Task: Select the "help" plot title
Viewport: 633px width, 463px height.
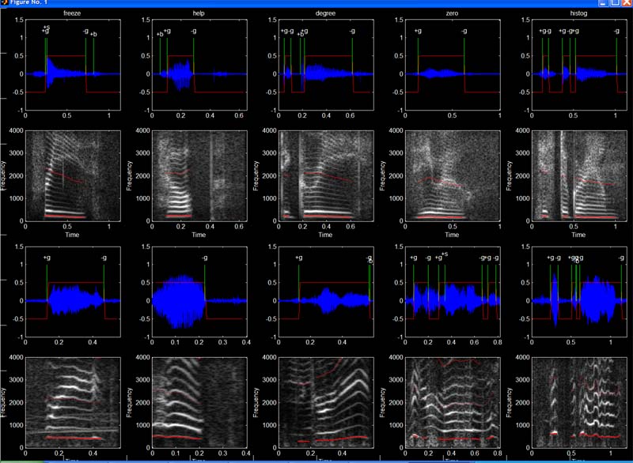Action: (198, 13)
